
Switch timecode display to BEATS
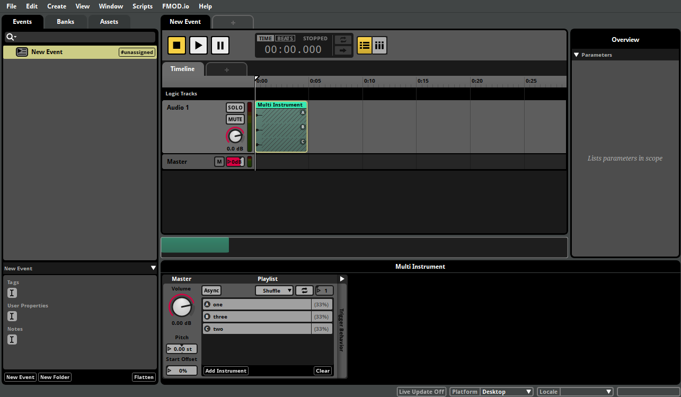tap(285, 38)
